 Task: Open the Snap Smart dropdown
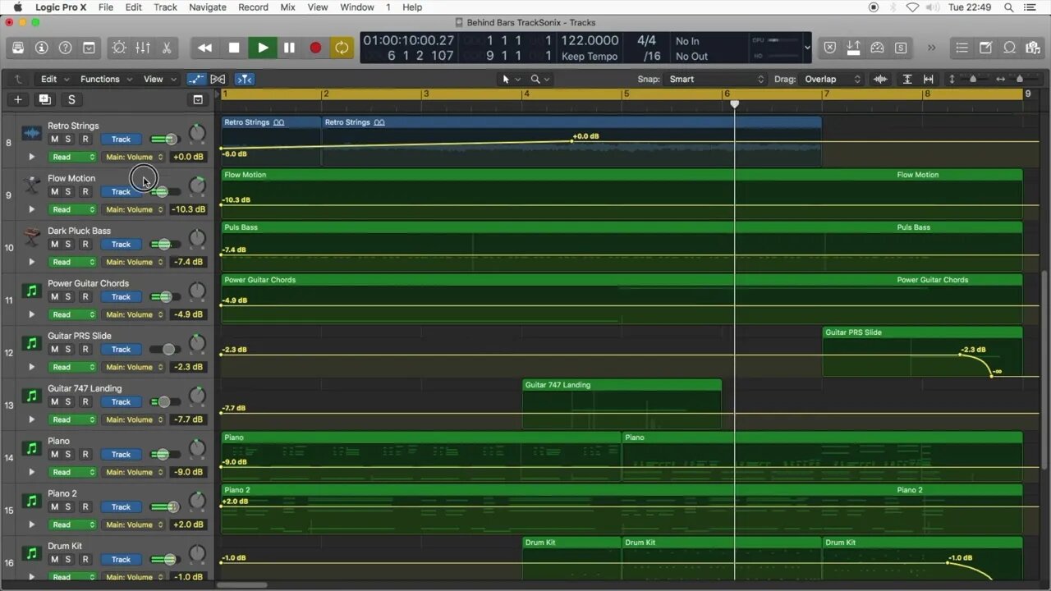click(715, 79)
